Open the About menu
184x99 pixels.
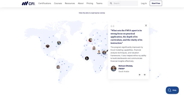pyautogui.click(x=81, y=3)
